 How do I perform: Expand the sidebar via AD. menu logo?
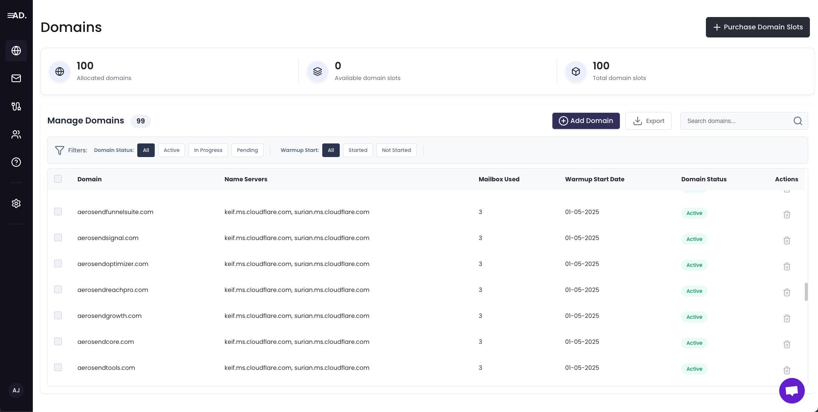[17, 16]
